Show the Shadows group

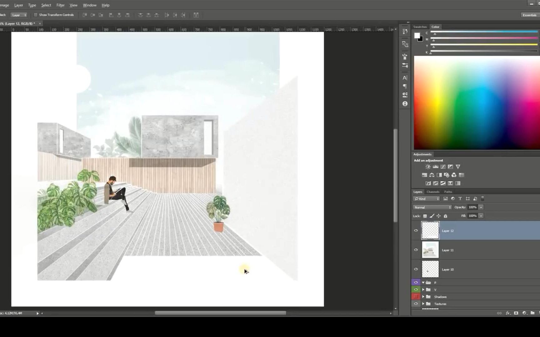tap(416, 297)
